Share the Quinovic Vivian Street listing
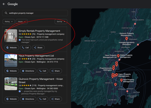Screen dimensions: 151x108 (56, 99)
